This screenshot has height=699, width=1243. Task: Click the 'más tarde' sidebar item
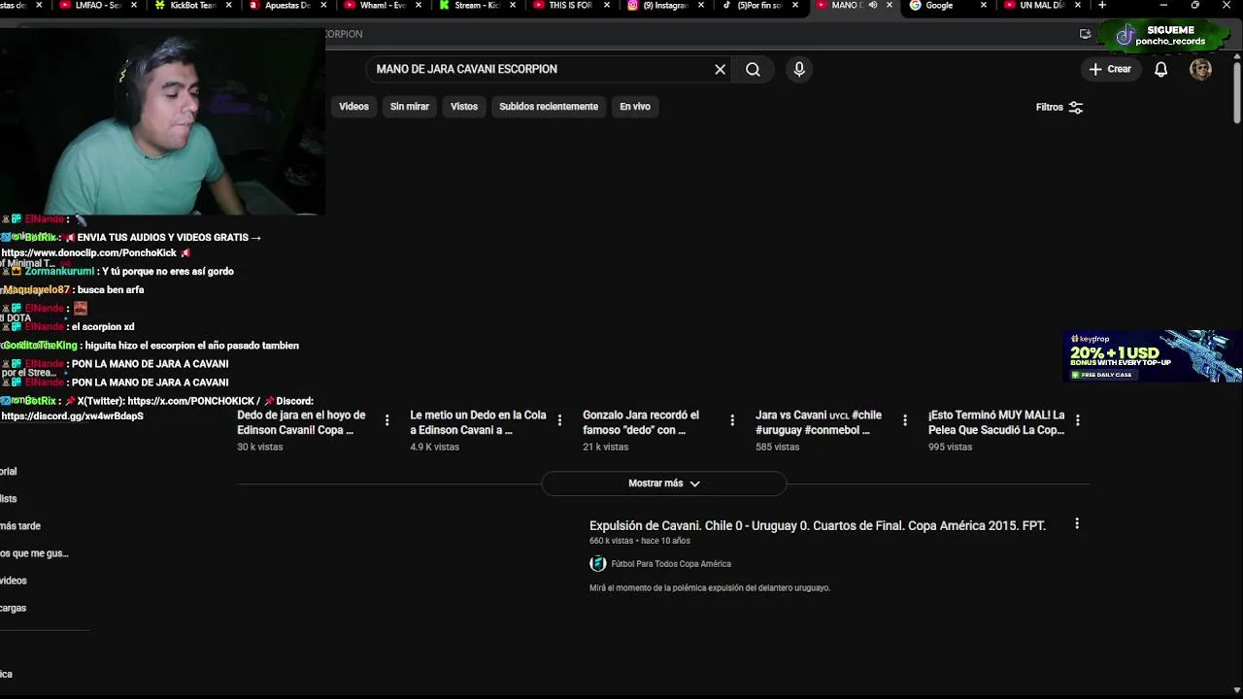(20, 526)
